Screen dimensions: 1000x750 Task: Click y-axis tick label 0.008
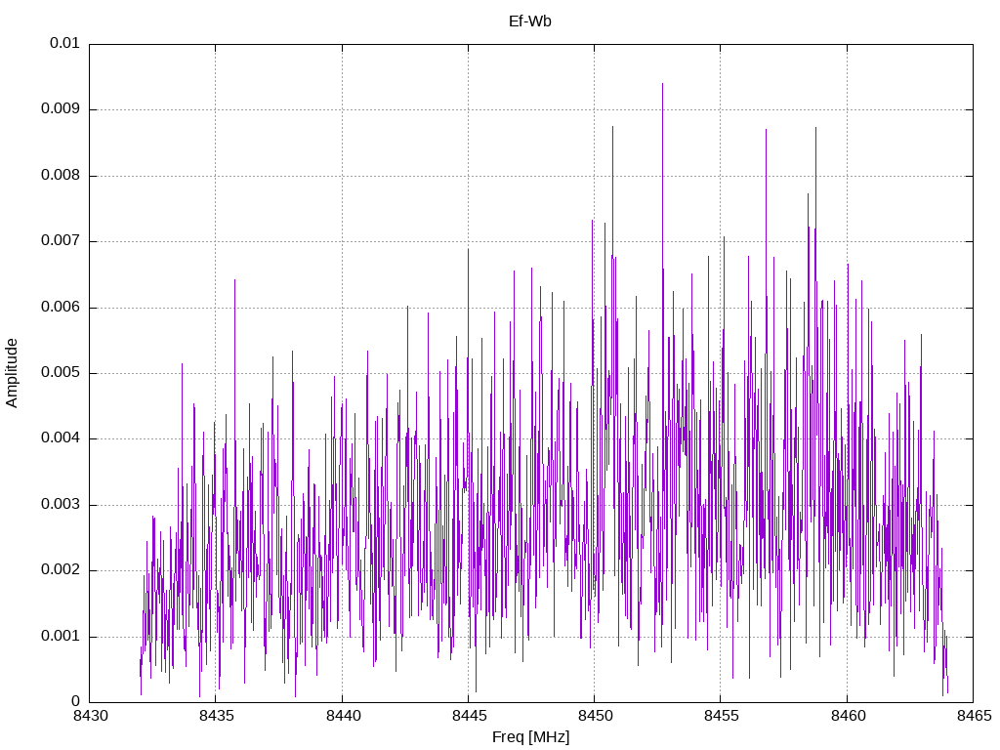tap(61, 176)
